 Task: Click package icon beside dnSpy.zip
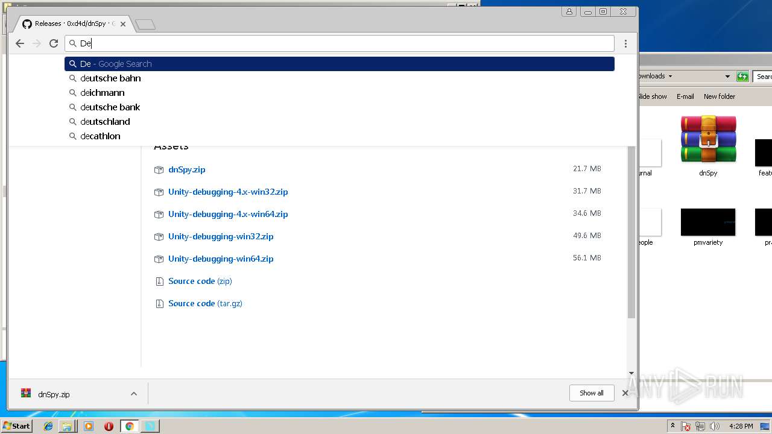click(x=159, y=170)
